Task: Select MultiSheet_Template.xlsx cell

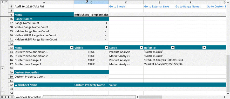Action: (91, 15)
